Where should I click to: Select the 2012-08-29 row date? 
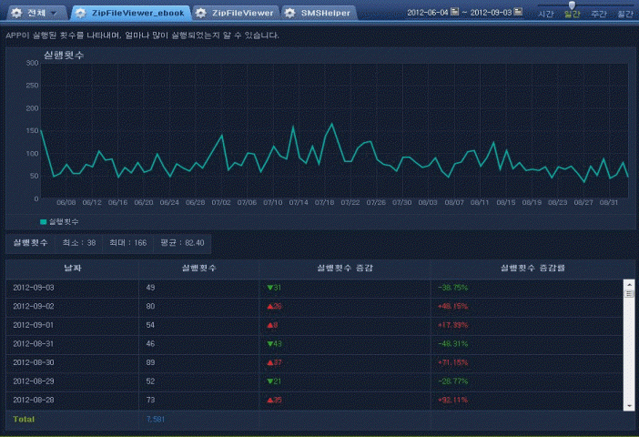pyautogui.click(x=34, y=381)
